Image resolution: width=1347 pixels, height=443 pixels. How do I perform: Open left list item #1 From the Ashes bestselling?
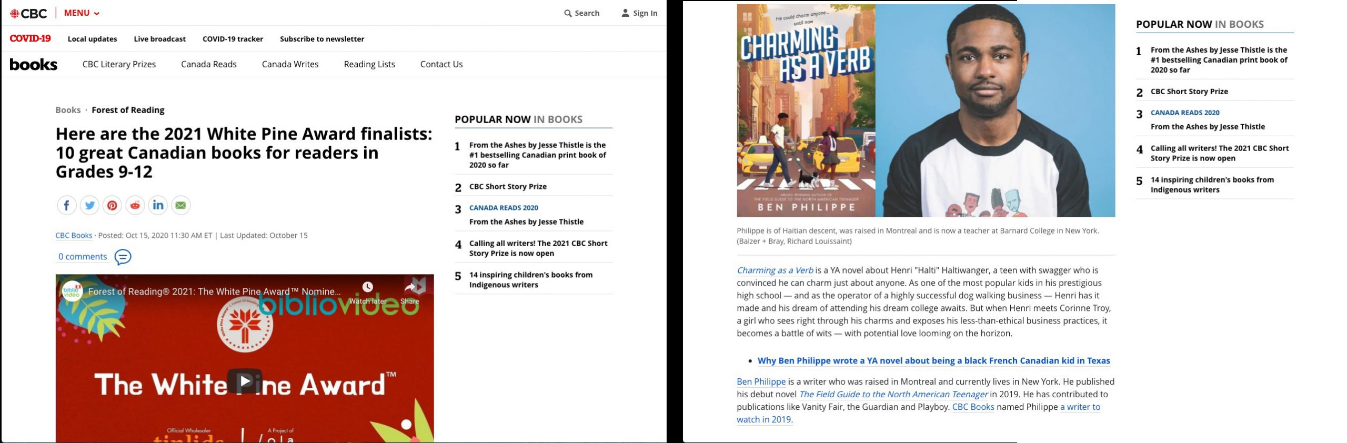(537, 155)
